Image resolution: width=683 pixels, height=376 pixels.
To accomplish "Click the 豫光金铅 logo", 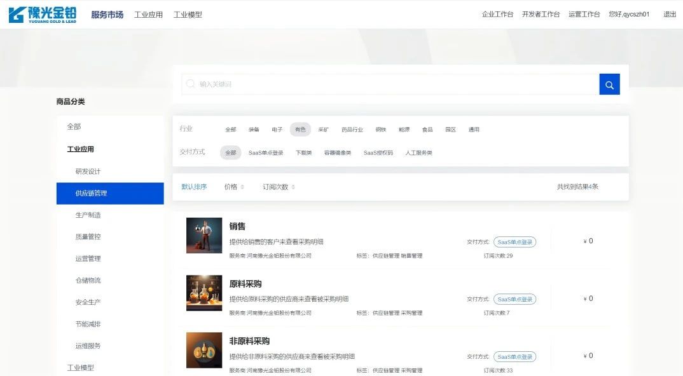I will pos(43,14).
